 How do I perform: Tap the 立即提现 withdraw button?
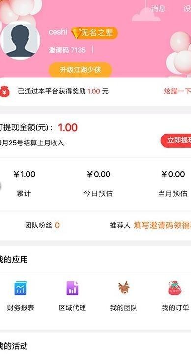176,140
